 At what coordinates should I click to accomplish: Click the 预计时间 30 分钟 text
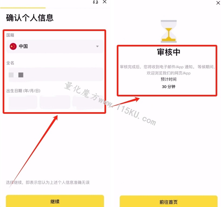pyautogui.click(x=169, y=83)
